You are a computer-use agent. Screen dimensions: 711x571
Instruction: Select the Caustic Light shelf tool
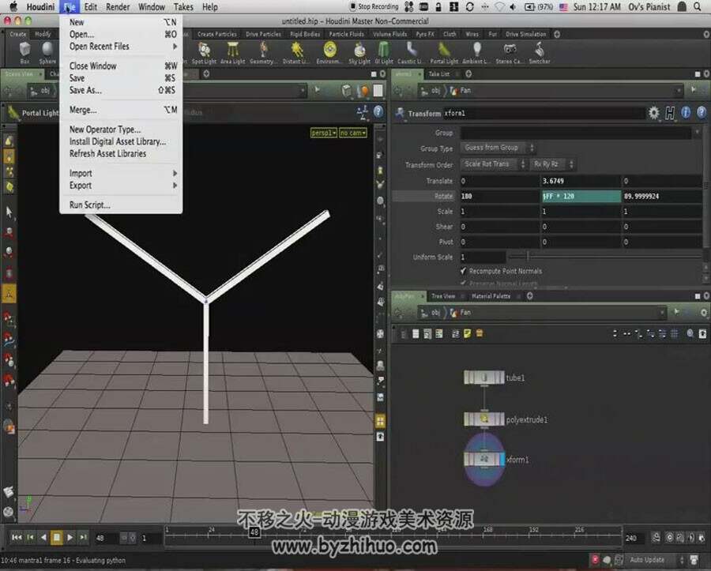click(411, 53)
